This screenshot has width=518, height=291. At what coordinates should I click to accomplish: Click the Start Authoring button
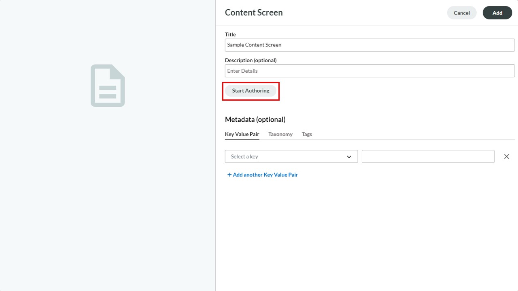pos(251,91)
